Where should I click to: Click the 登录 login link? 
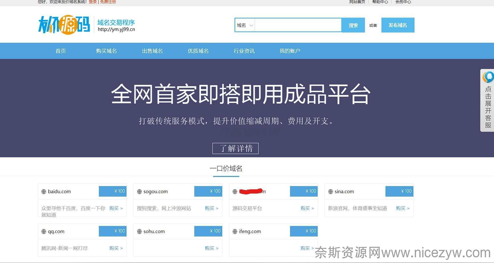[93, 2]
